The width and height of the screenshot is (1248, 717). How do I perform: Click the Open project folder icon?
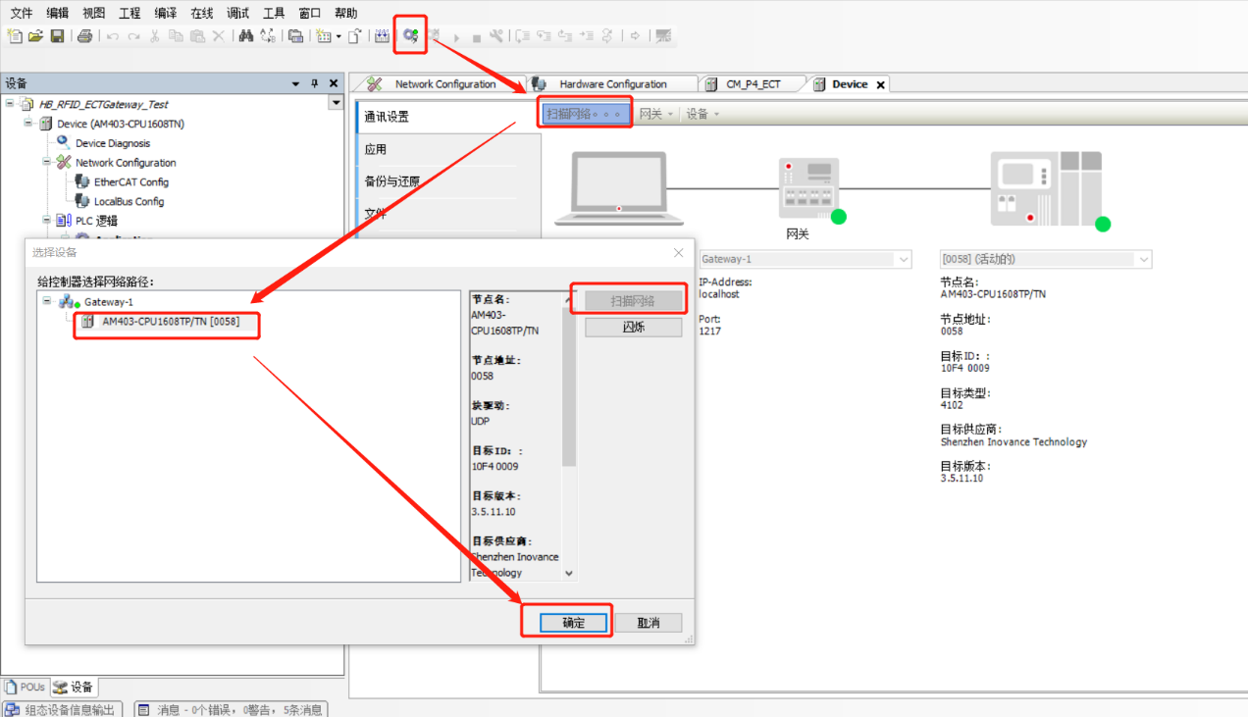pyautogui.click(x=35, y=36)
